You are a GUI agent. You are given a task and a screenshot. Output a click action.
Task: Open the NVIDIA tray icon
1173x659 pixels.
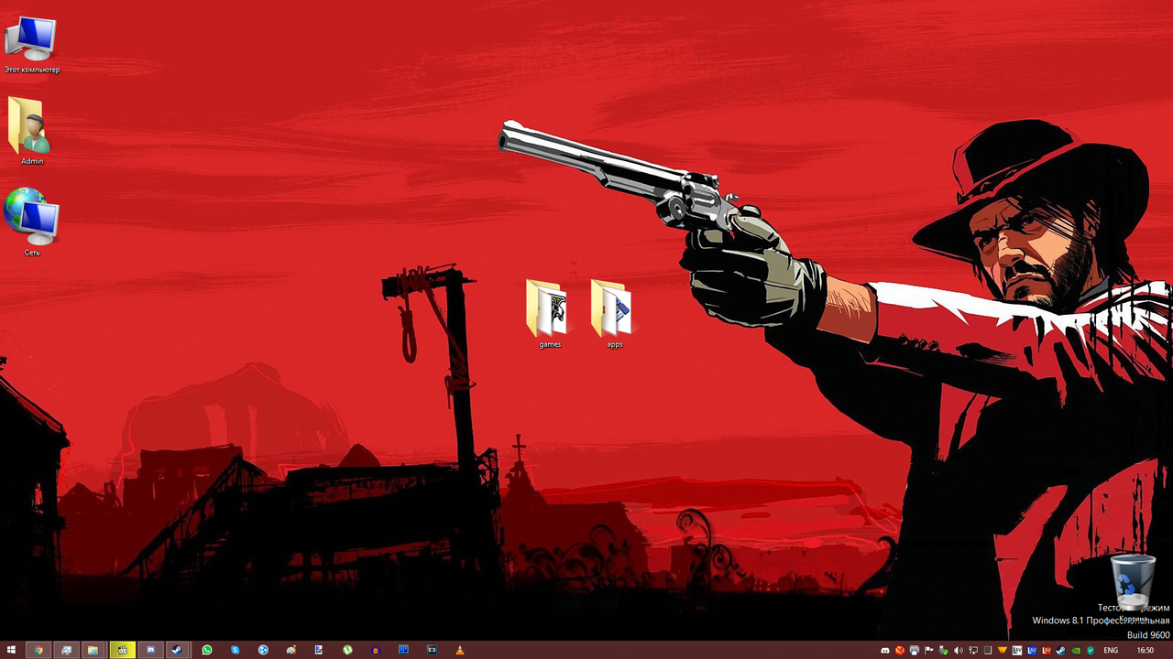click(x=1076, y=651)
